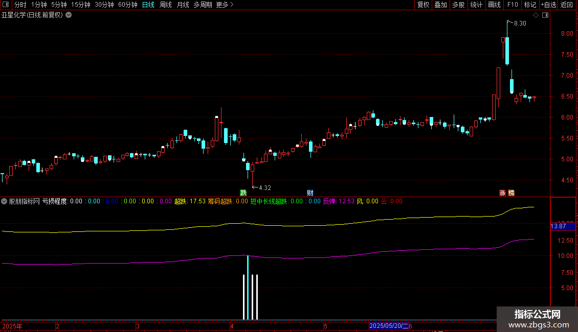The width and height of the screenshot is (578, 332).
Task: Open the 统计 statistics tool
Action: [476, 5]
